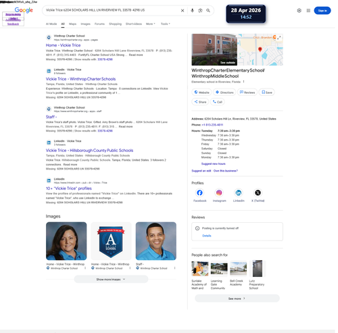
Task: Save the place with Save button
Action: pos(267,93)
